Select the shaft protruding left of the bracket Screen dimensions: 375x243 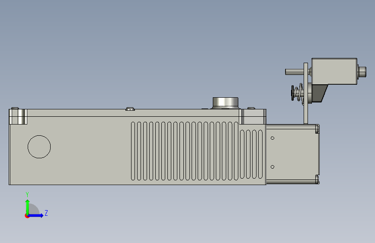coord(295,71)
